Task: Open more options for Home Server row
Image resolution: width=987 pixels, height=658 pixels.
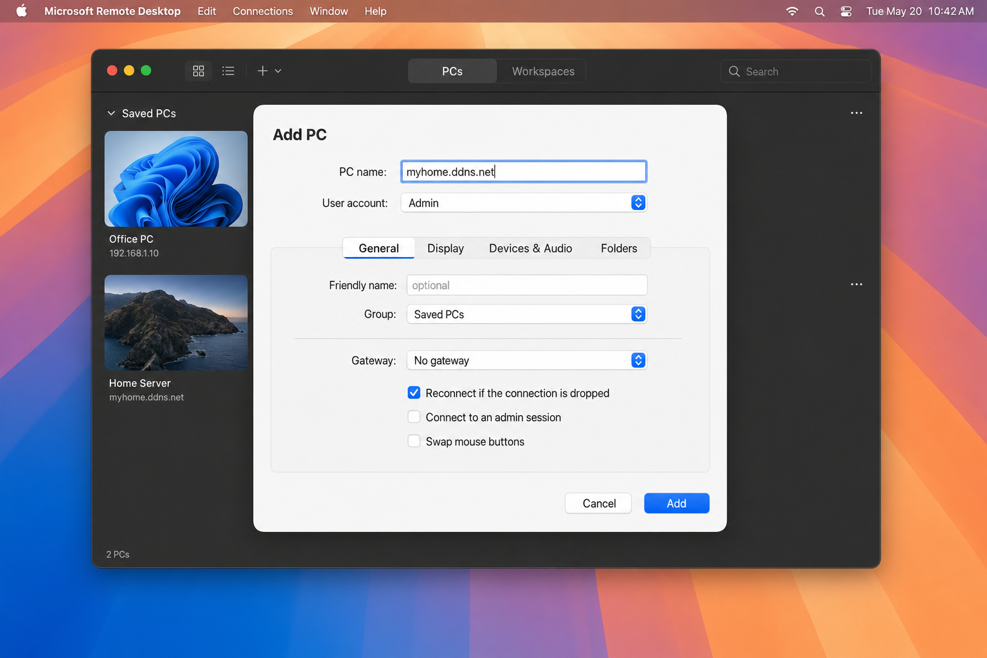Action: (x=857, y=284)
